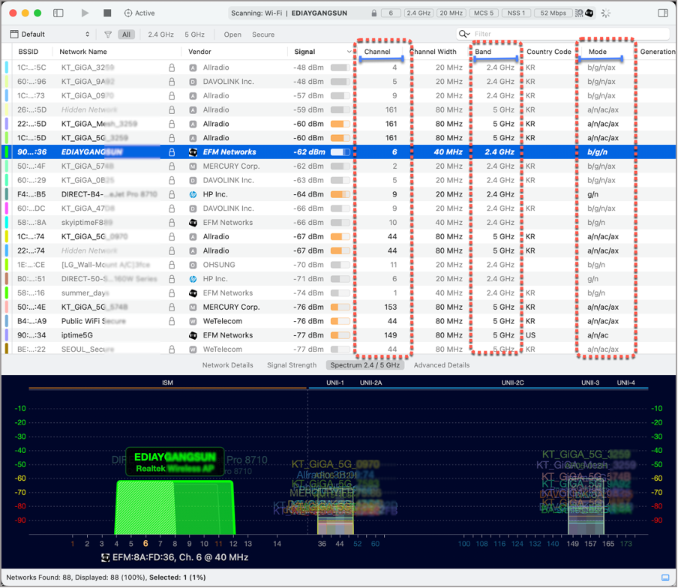Sort by Channel column header

pos(377,52)
